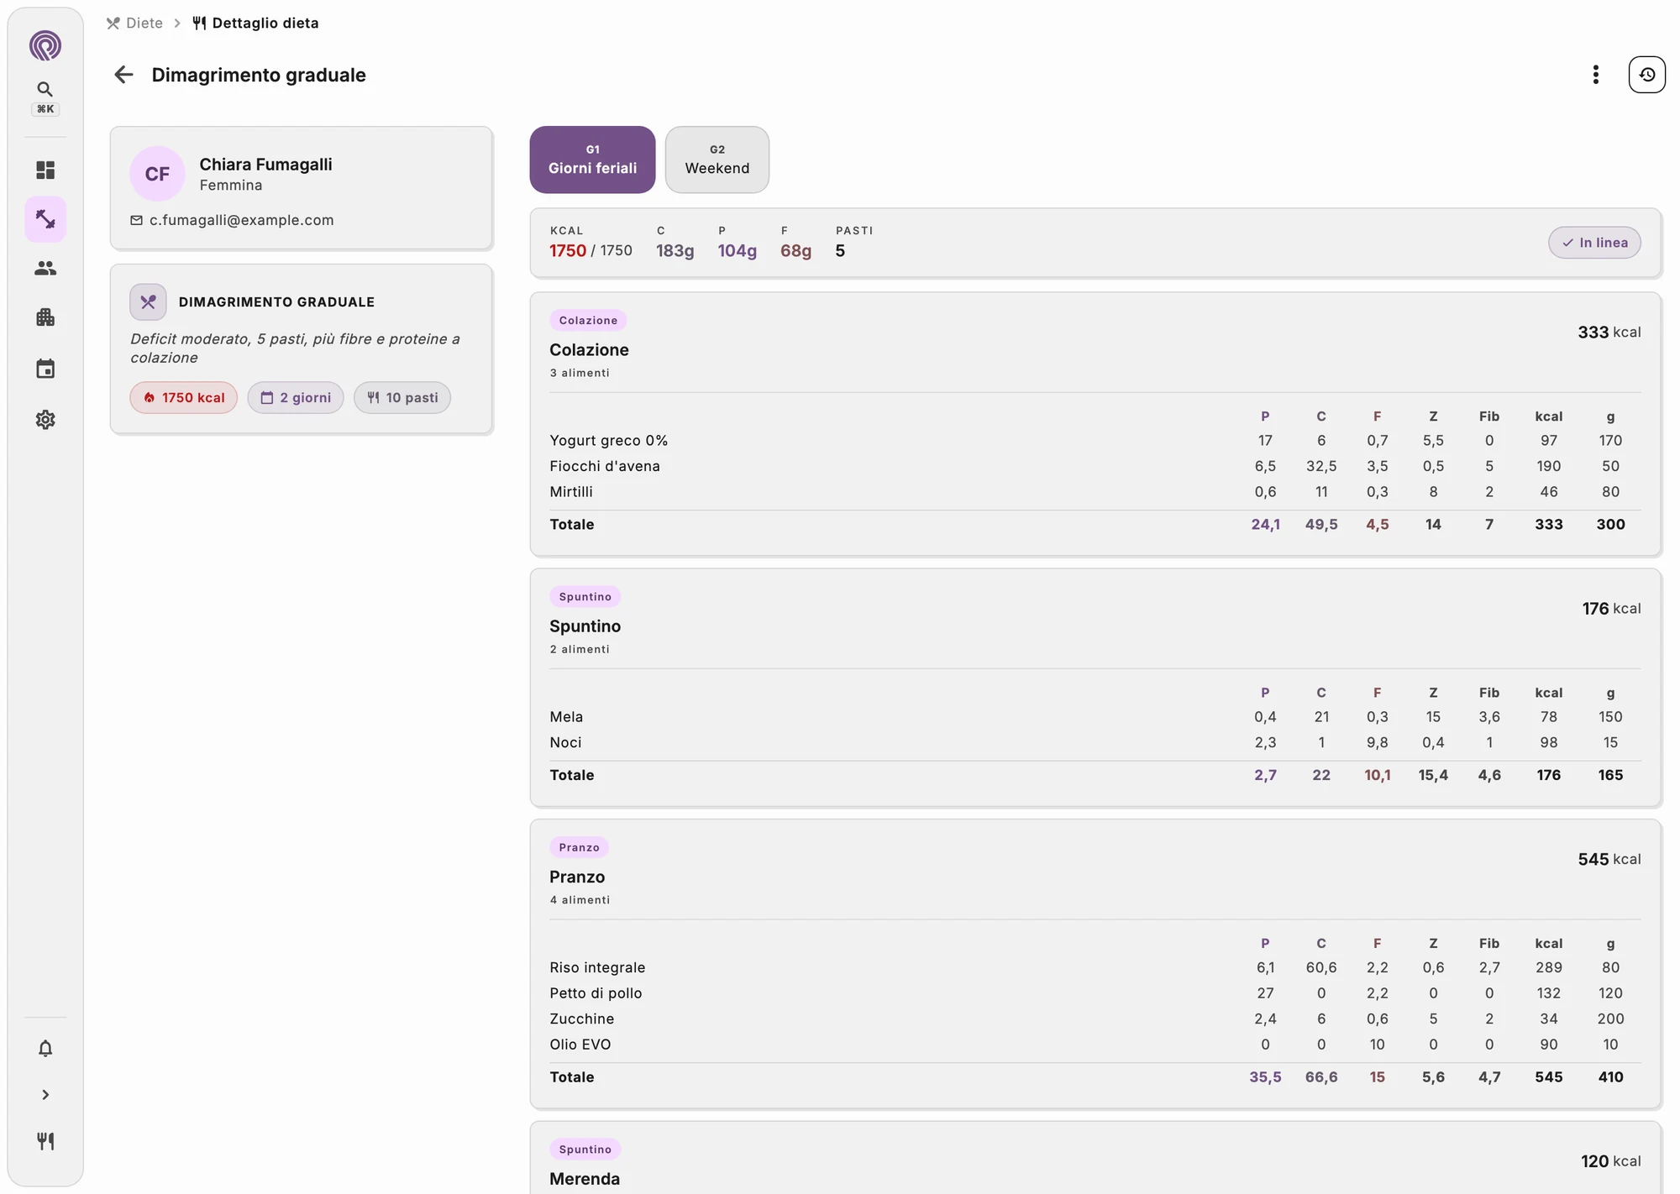Click the Olio EVO row

tap(1095, 1044)
